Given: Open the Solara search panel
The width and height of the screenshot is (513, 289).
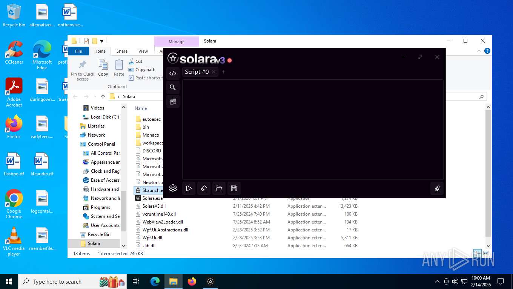Looking at the screenshot, I should point(173,87).
